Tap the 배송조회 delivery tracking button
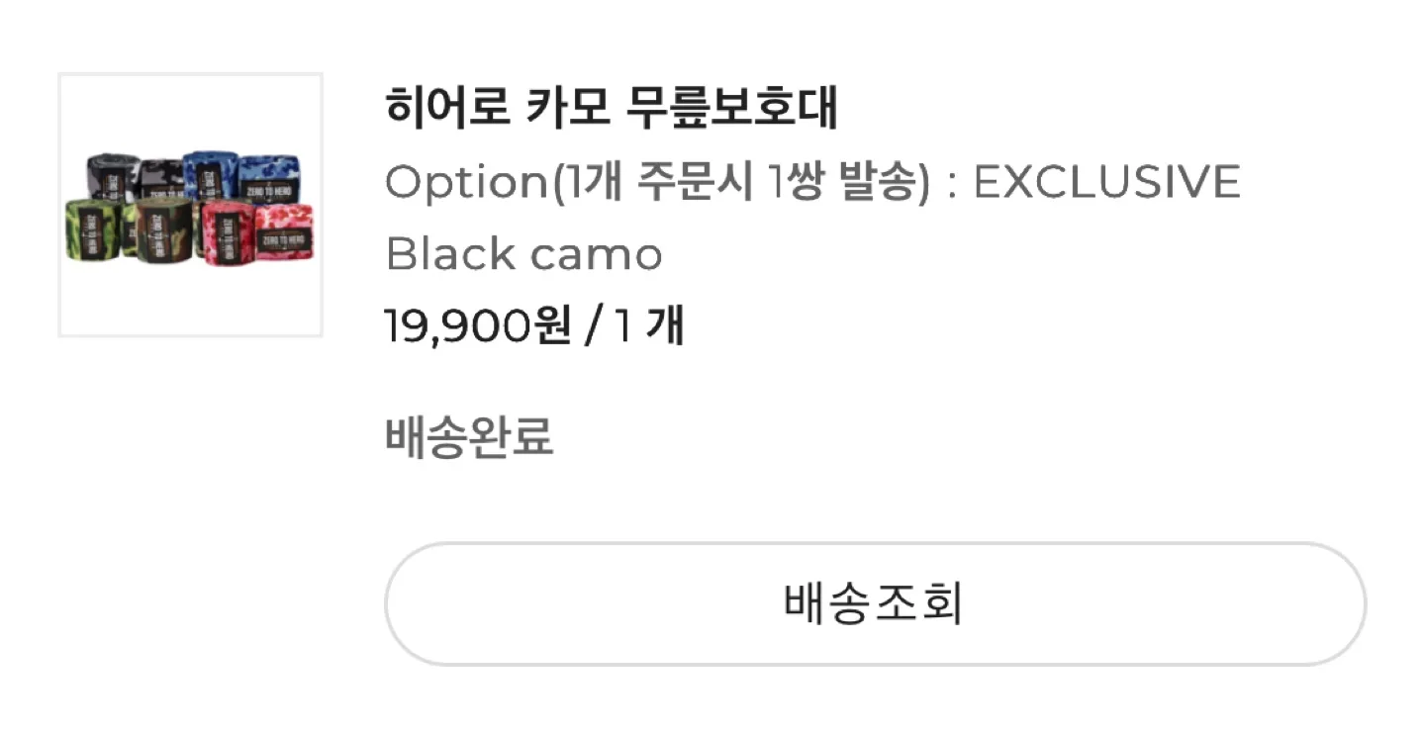Screen dimensions: 1425x735 875,603
